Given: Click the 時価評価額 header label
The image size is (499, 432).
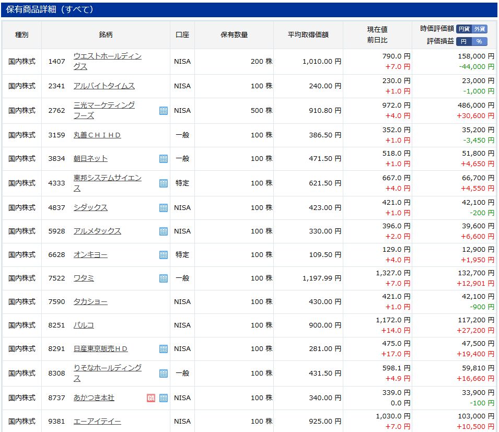Looking at the screenshot, I should pyautogui.click(x=437, y=29).
